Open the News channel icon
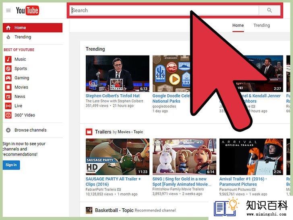 pos(8,97)
